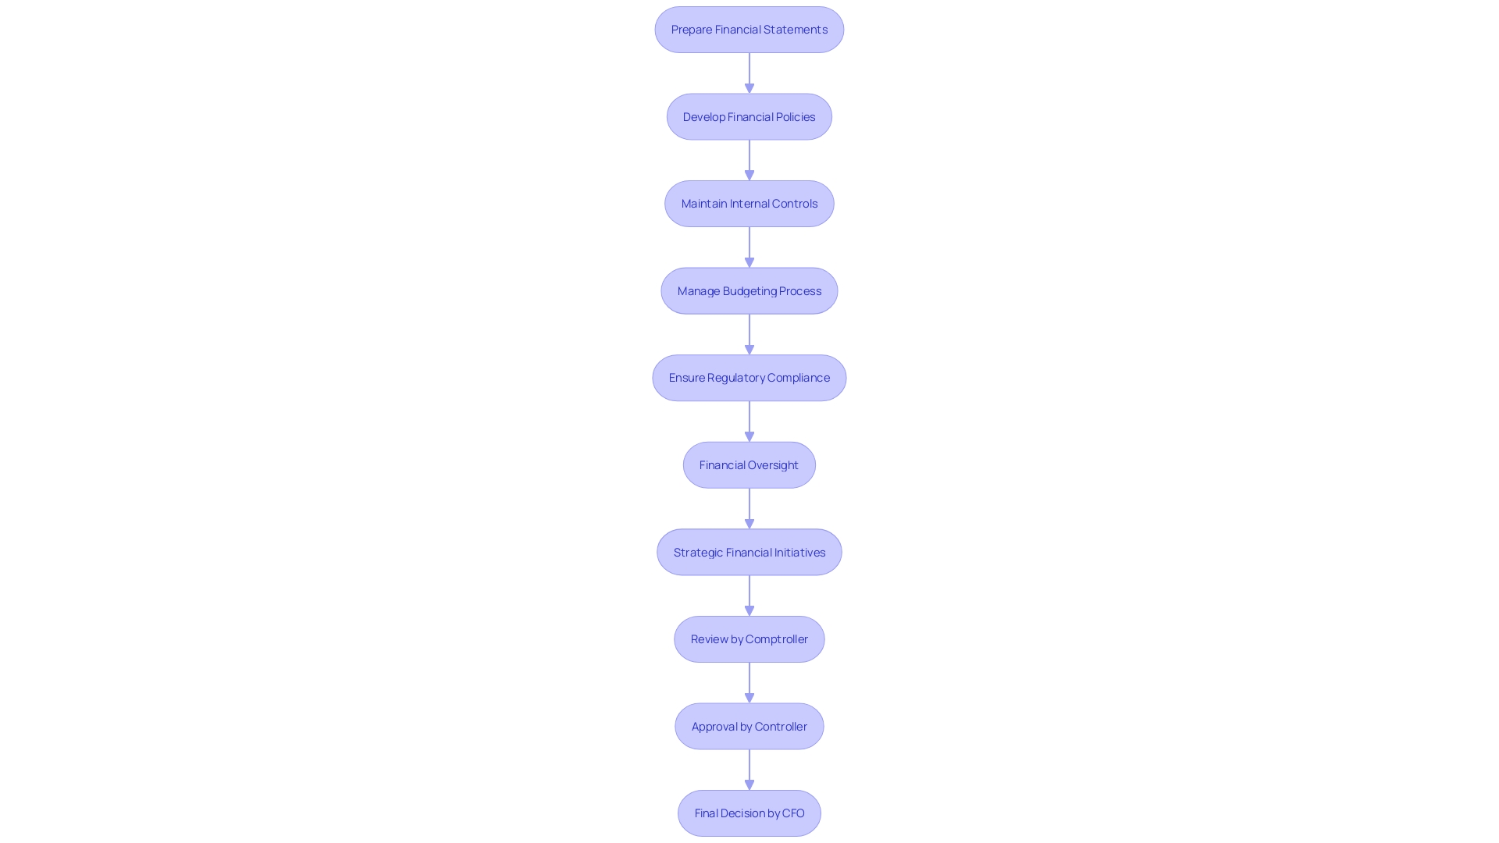1499x843 pixels.
Task: Click the Financial Oversight node
Action: coord(749,464)
